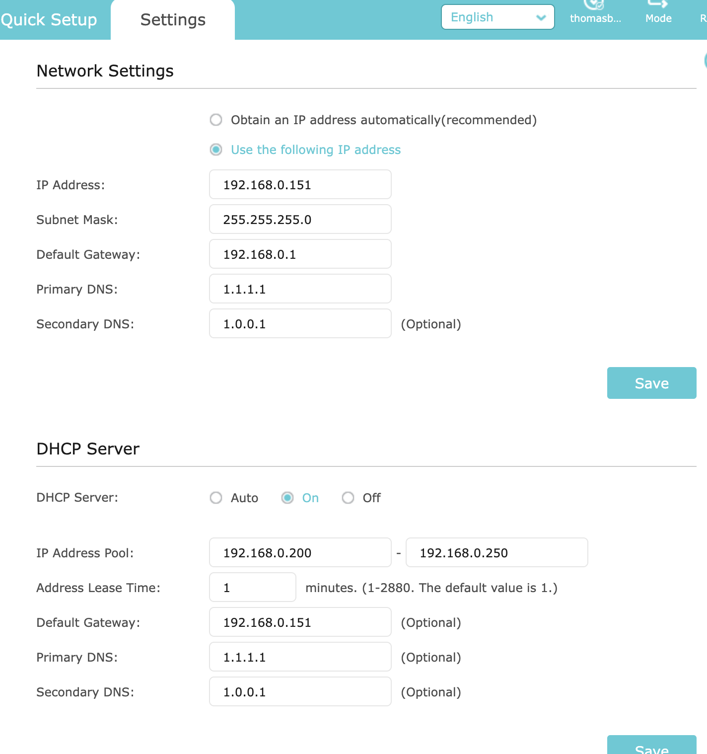Click the Network Settings Primary DNS field
Screen dimensions: 707x754
(x=300, y=289)
